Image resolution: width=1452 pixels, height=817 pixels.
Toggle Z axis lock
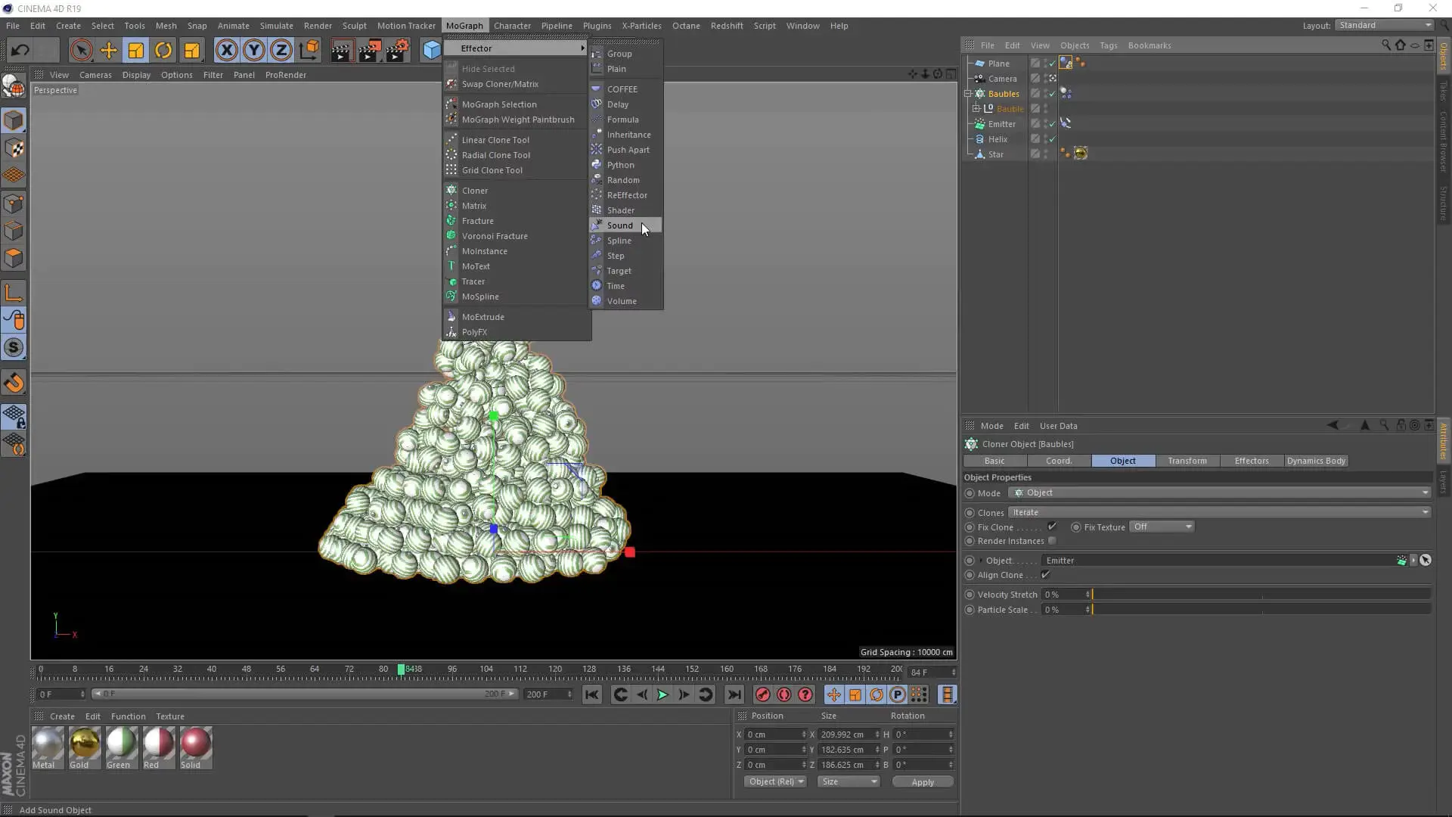pos(281,51)
